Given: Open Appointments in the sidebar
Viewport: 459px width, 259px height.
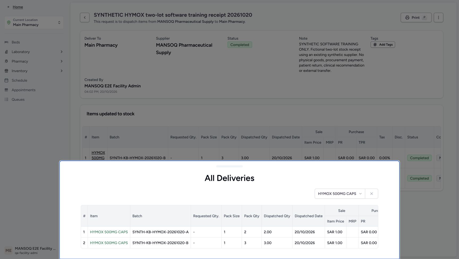Looking at the screenshot, I should coord(23,90).
